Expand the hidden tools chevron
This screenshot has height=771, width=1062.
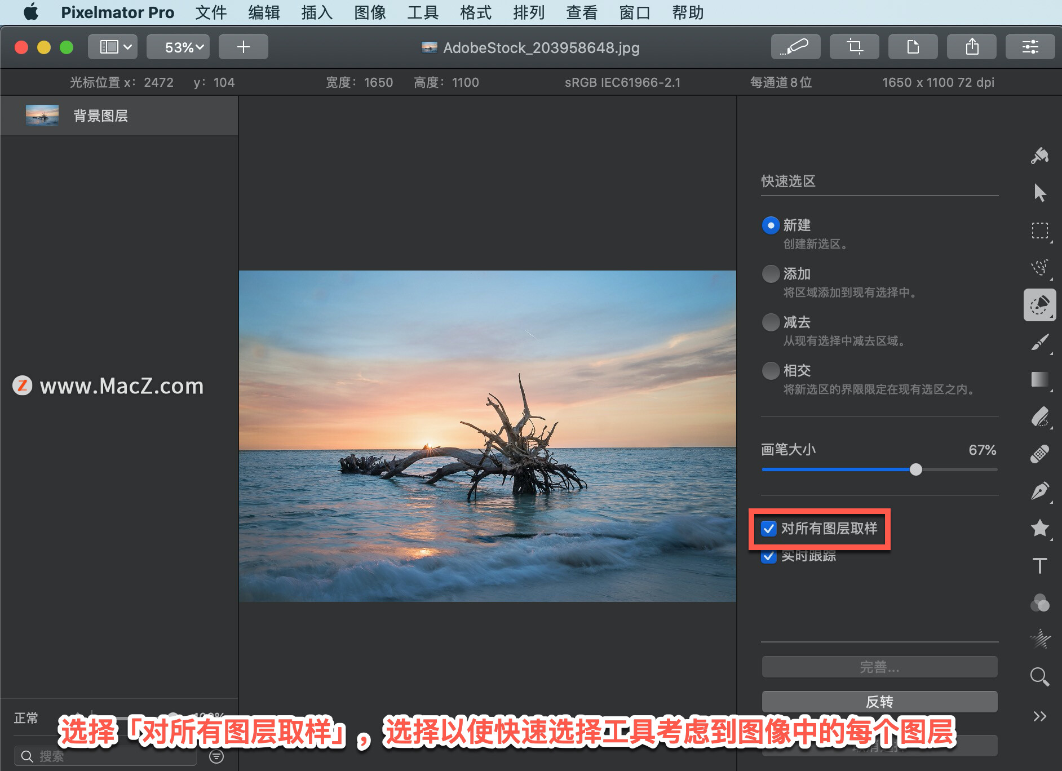(1040, 716)
